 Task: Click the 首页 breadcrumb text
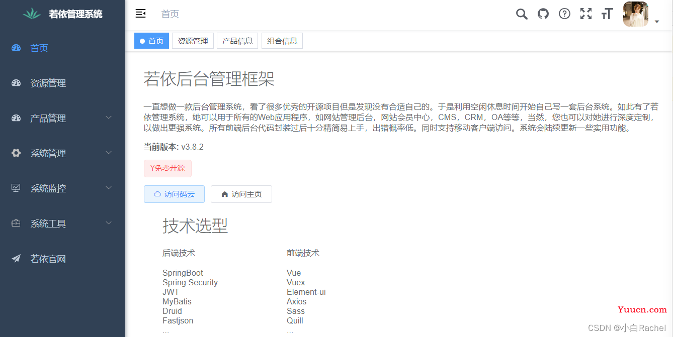tap(170, 14)
